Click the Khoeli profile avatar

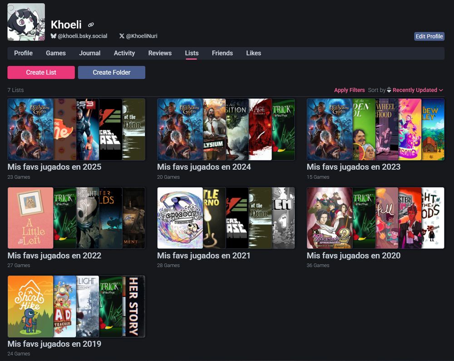pyautogui.click(x=26, y=22)
